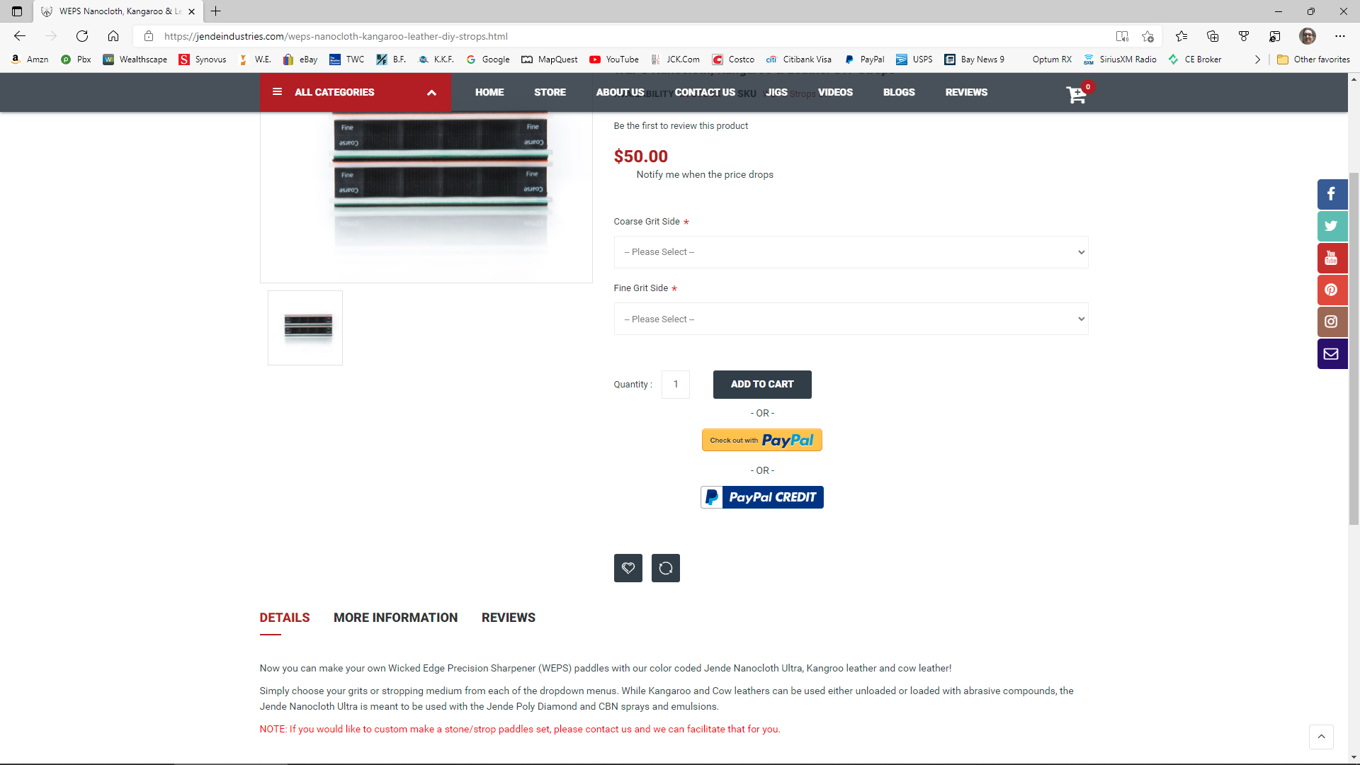Screen dimensions: 1360x765
Task: Switch to the Reviews tab
Action: (508, 618)
